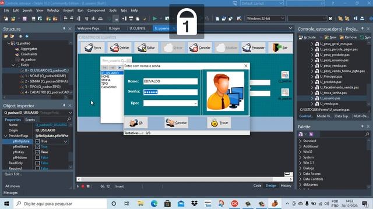Toggle the pfHidden checkbox
This screenshot has width=373, height=209.
[37, 157]
